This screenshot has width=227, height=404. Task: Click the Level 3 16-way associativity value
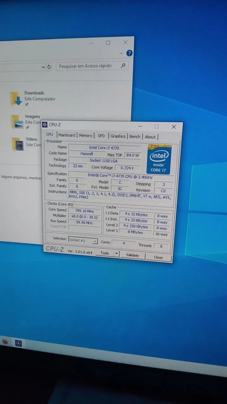(x=162, y=234)
